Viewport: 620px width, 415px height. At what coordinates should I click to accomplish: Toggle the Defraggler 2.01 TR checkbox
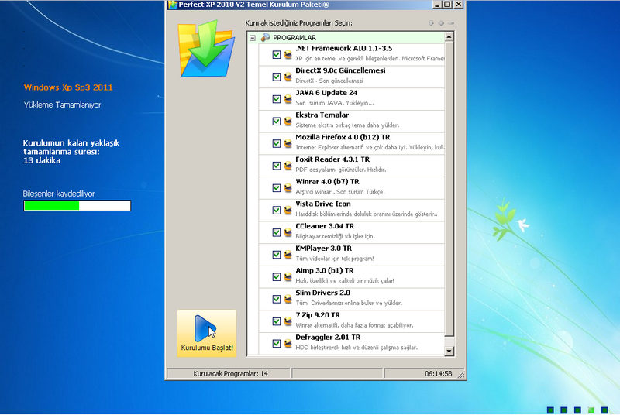pyautogui.click(x=277, y=344)
